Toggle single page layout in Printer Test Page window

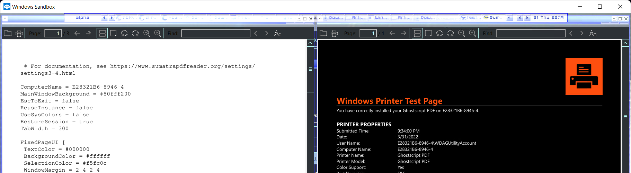pos(428,33)
